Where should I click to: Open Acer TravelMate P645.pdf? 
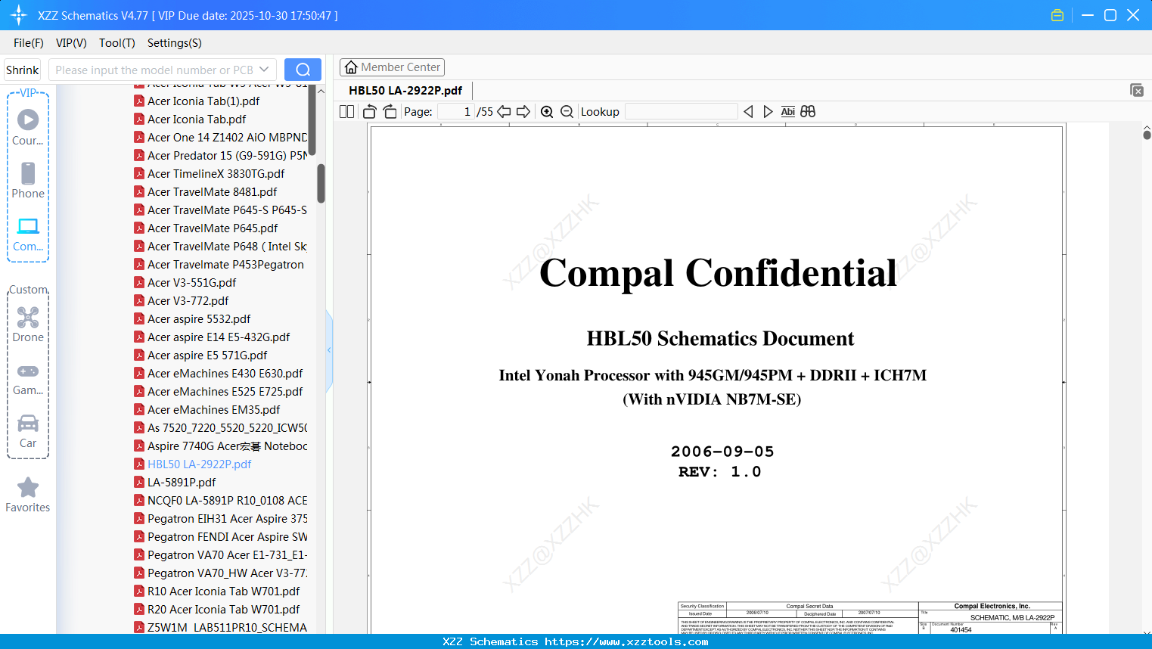[213, 228]
